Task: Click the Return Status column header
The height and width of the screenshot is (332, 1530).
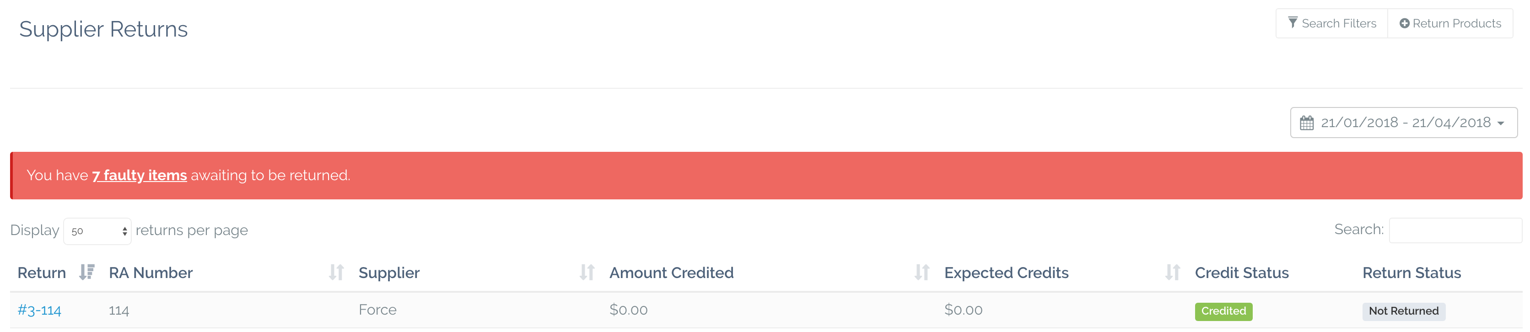Action: point(1411,273)
